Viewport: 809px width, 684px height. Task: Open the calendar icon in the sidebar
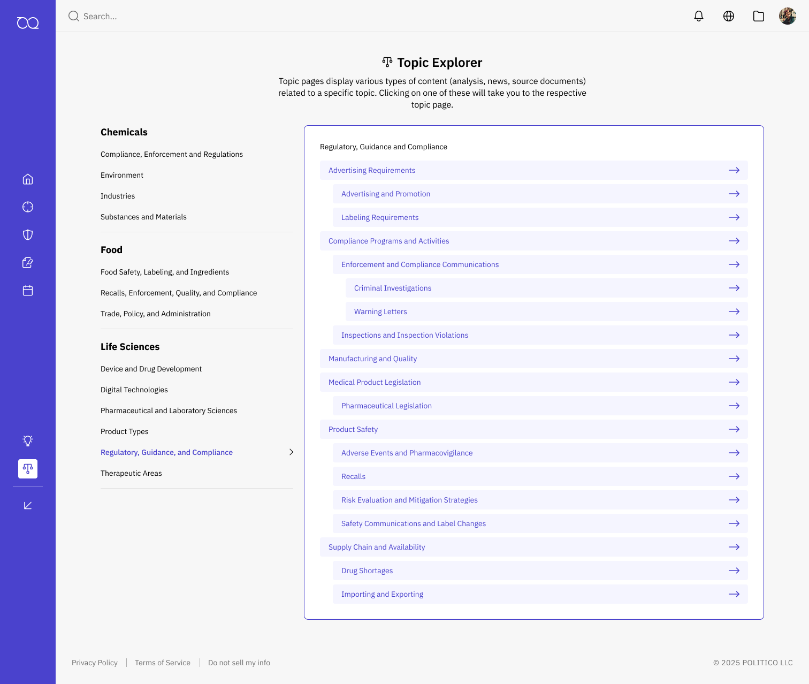(x=27, y=290)
